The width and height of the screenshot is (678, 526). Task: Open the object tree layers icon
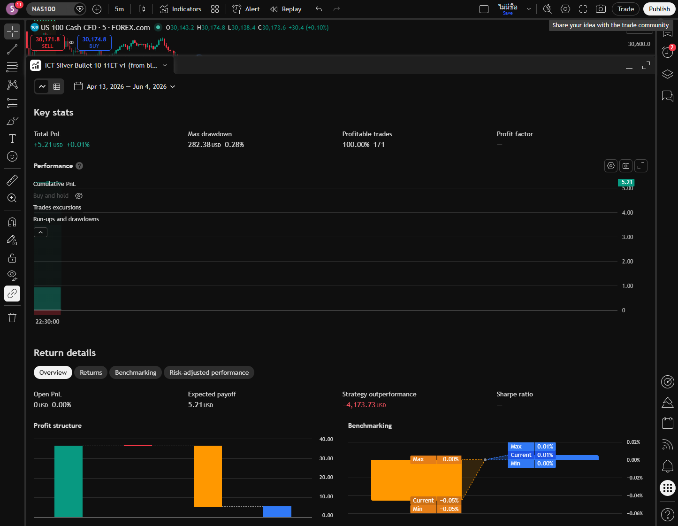tap(667, 74)
